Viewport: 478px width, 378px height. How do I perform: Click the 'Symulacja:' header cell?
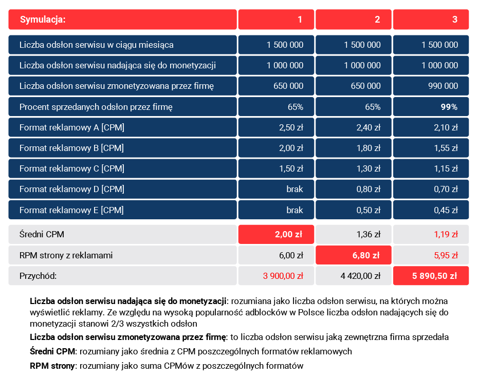(122, 20)
